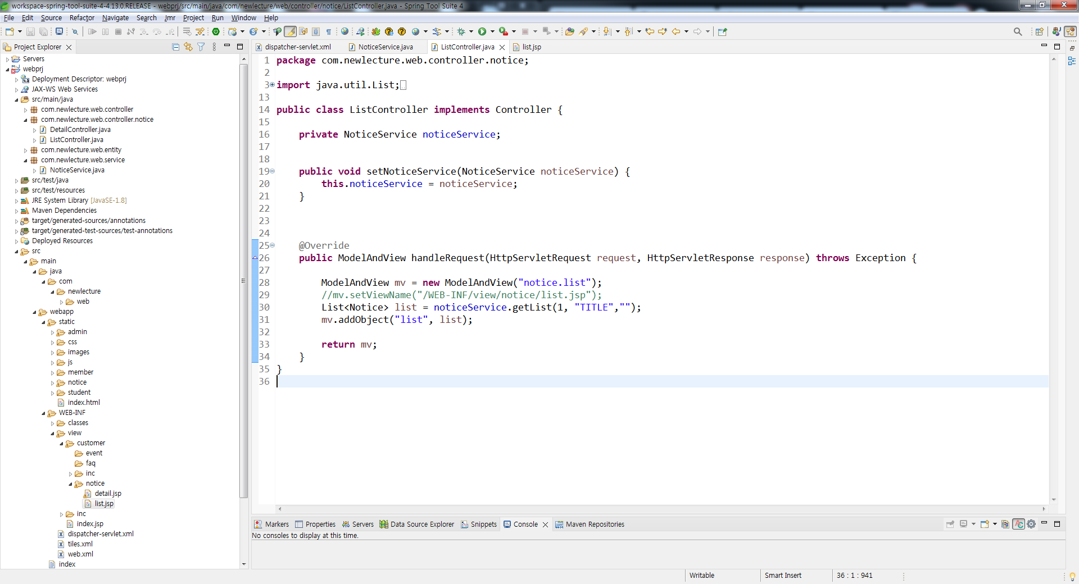This screenshot has height=584, width=1079.
Task: Toggle Link with Editor in Project Explorer
Action: click(x=188, y=47)
